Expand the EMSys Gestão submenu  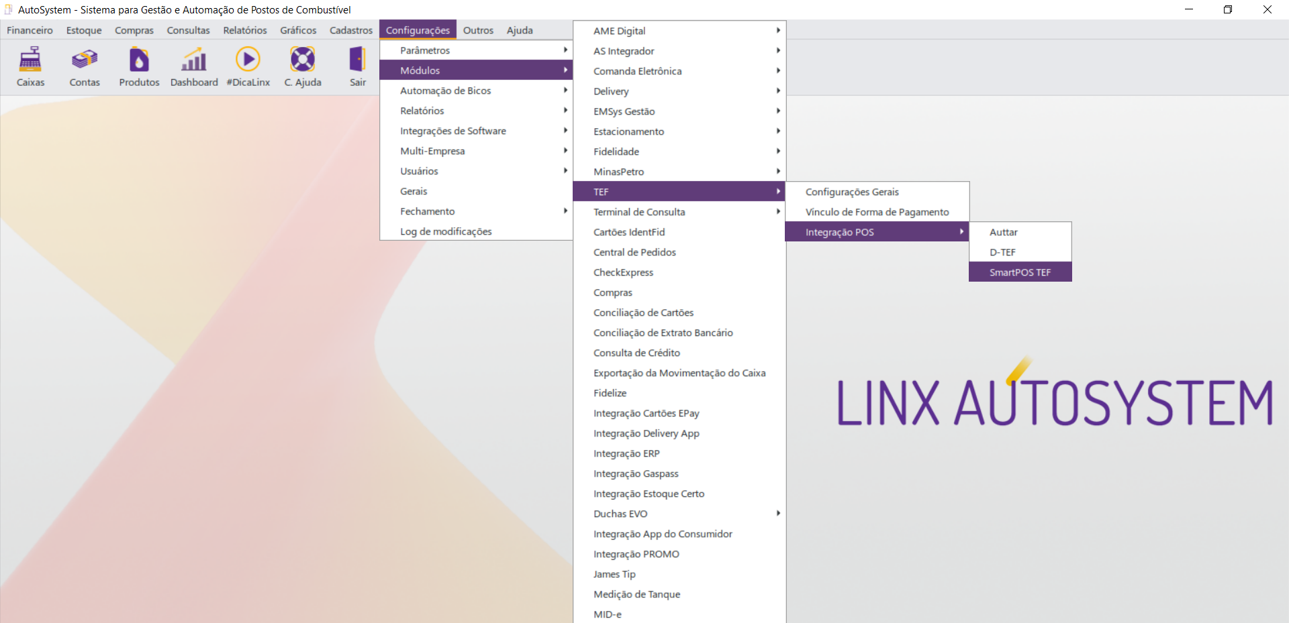[x=679, y=111]
